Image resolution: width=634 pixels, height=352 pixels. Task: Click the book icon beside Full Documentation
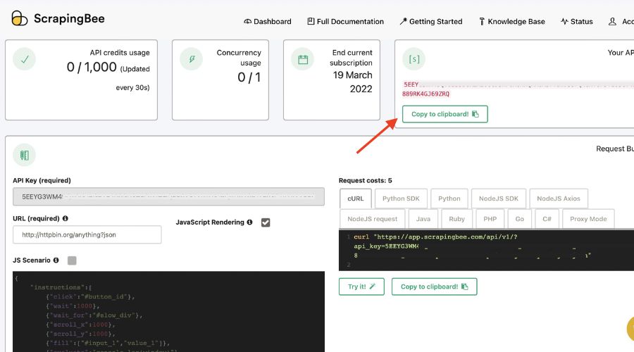[x=311, y=21]
